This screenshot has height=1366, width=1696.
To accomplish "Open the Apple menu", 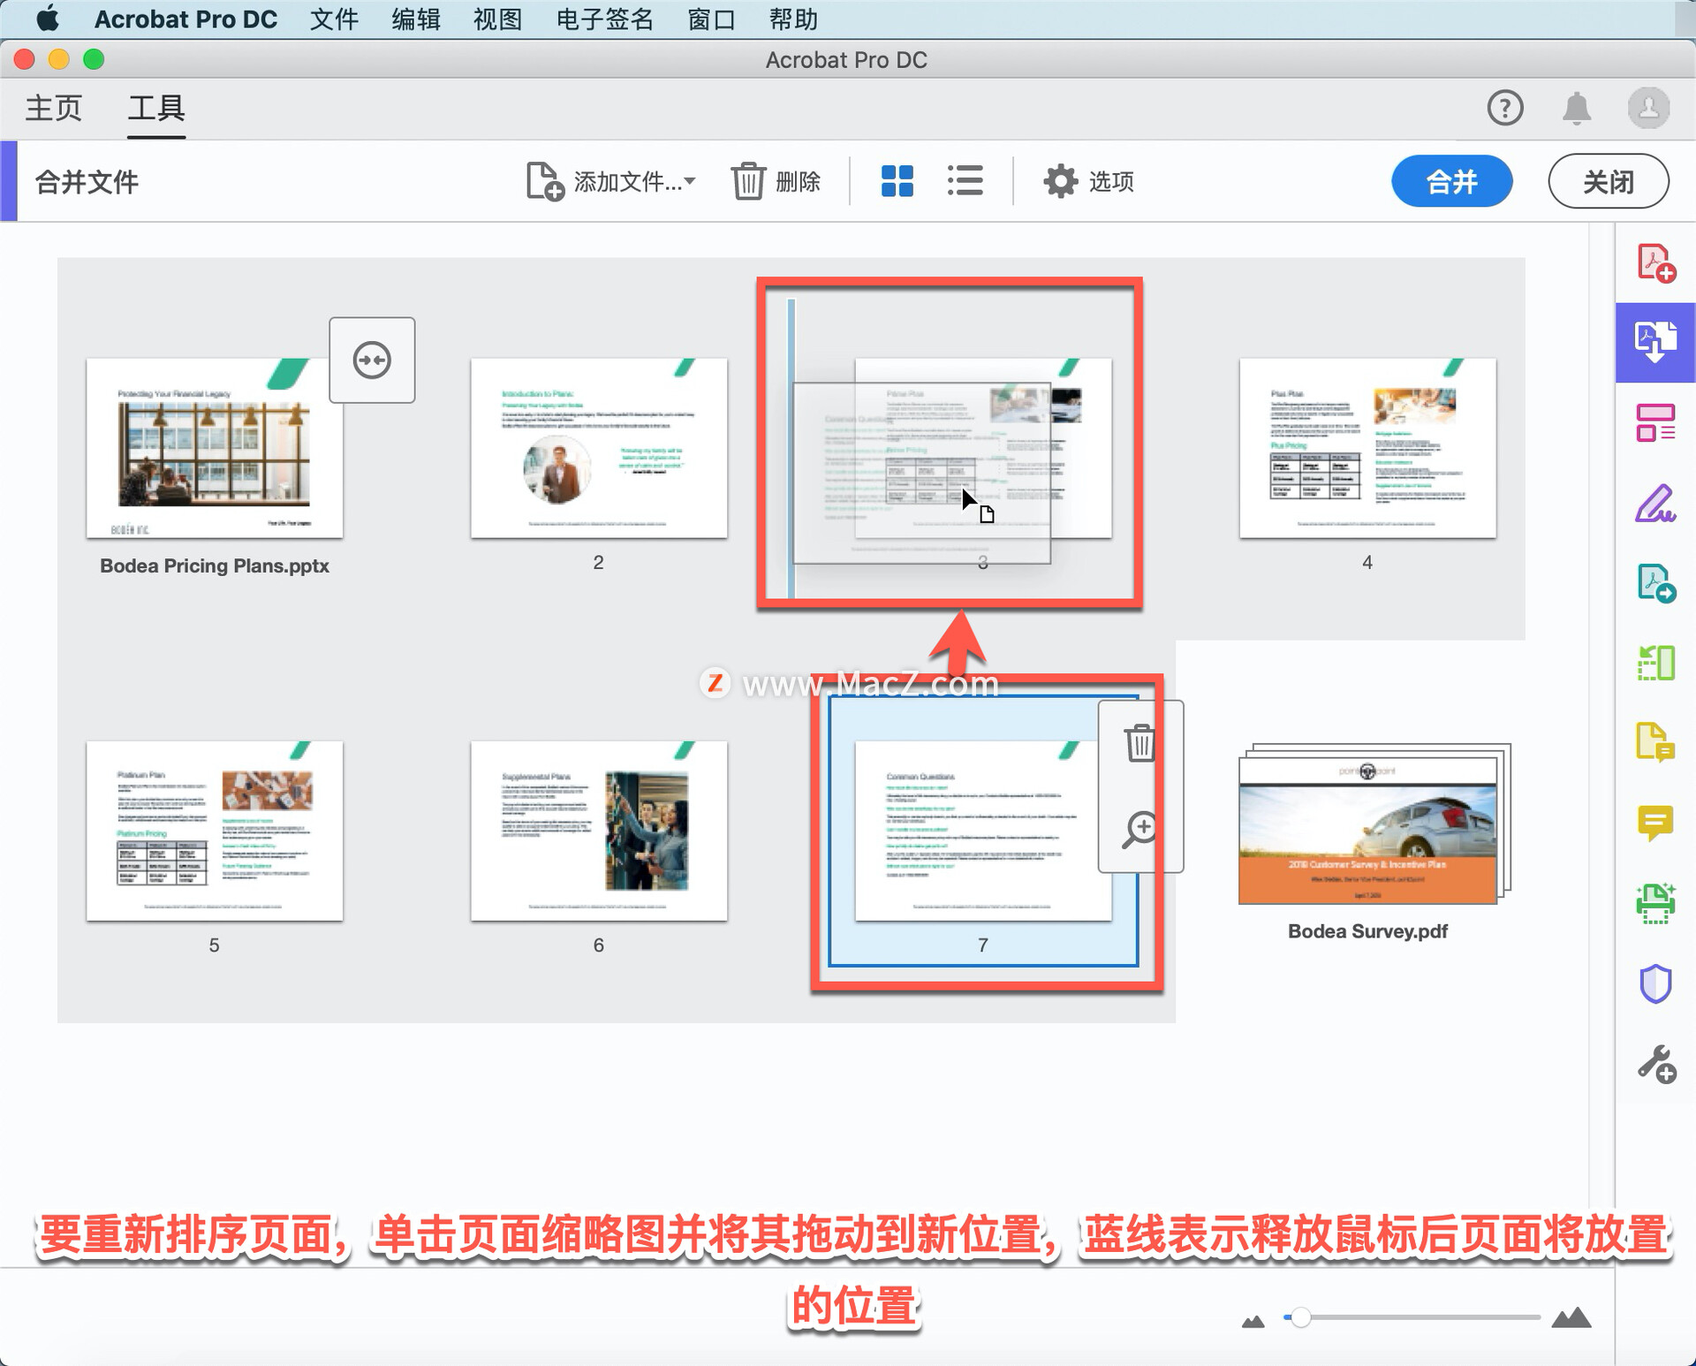I will tap(48, 19).
